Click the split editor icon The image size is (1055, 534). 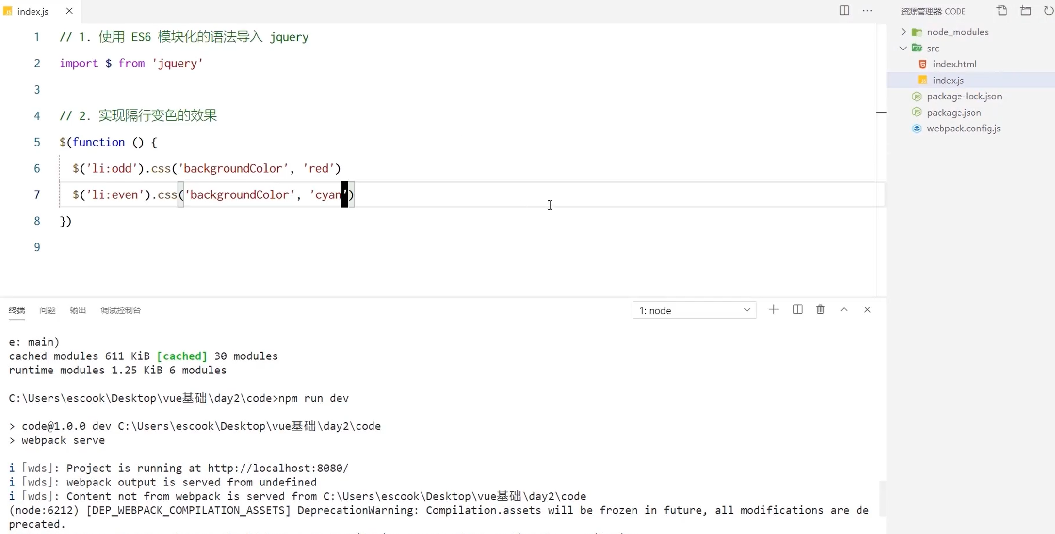point(844,11)
